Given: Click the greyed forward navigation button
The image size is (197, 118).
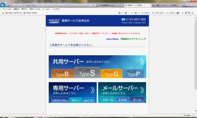Looking at the screenshot, I should coord(8,5).
